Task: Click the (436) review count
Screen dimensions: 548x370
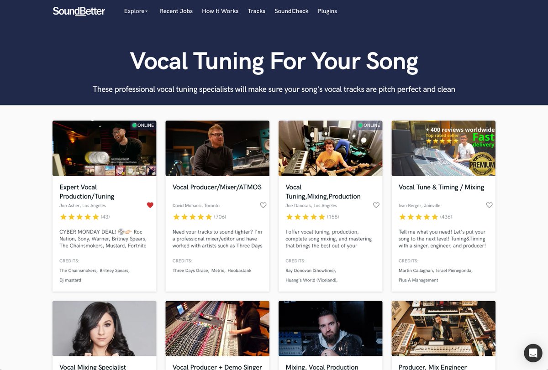Action: 446,217
